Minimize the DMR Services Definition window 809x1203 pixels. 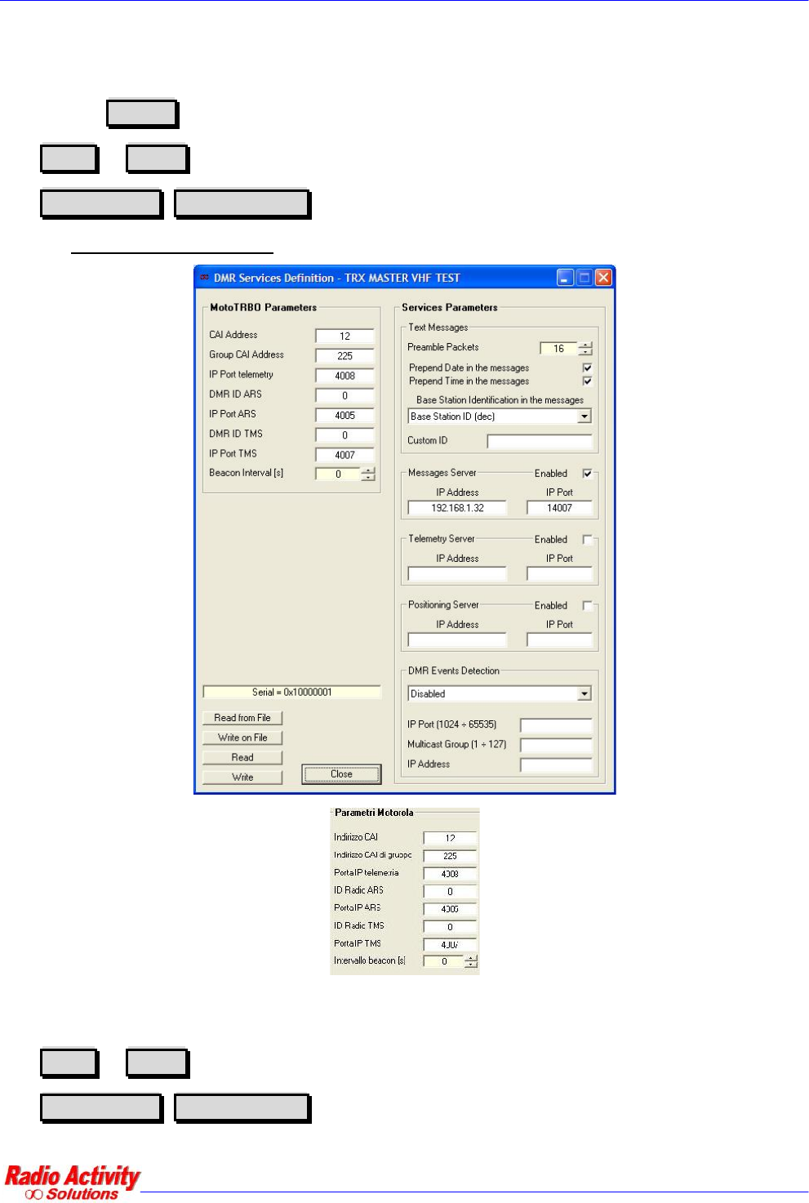(x=565, y=278)
